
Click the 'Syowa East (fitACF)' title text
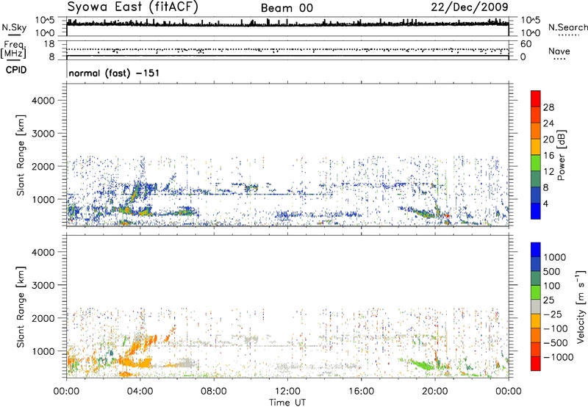pyautogui.click(x=132, y=7)
